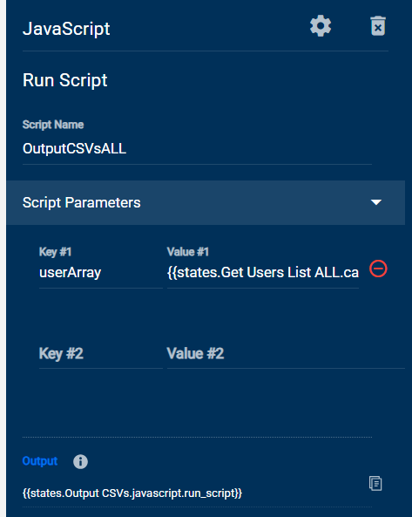The height and width of the screenshot is (517, 412).
Task: Focus the Key #1 userArray field
Action: pos(101,273)
